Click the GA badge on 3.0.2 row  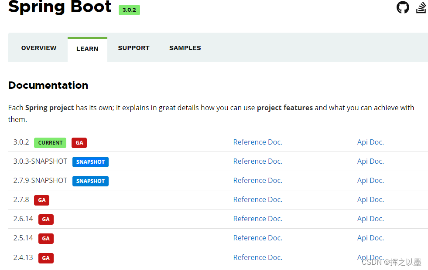pos(79,143)
